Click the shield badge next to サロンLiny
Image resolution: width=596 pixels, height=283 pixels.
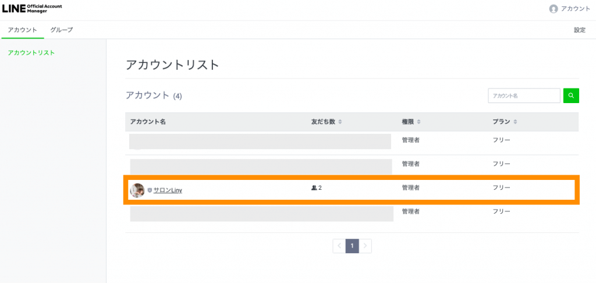(x=150, y=190)
